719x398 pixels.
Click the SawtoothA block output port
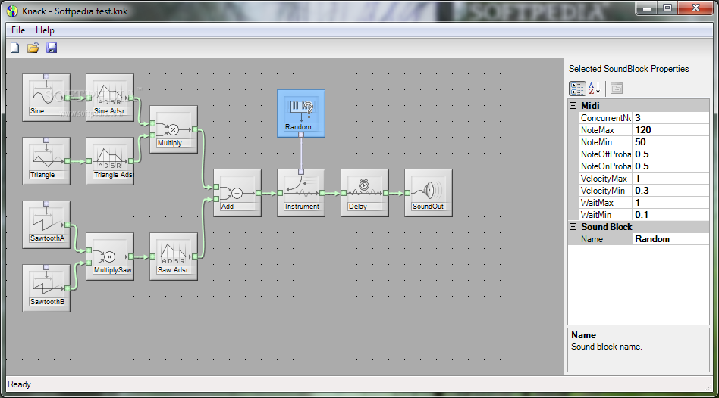point(68,225)
